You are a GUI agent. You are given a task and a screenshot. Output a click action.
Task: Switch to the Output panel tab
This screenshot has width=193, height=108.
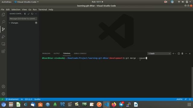click(57, 53)
